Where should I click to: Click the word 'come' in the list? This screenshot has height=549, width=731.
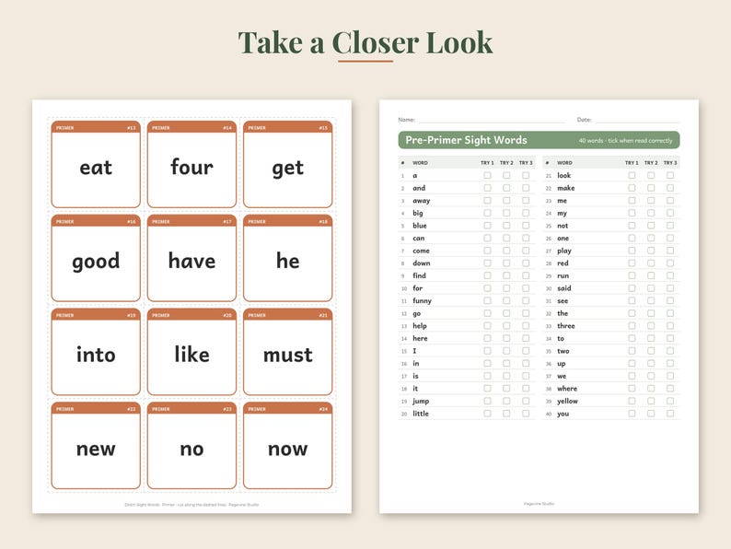[x=421, y=251]
